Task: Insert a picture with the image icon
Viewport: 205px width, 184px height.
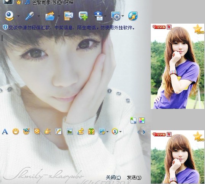Action: [x=69, y=131]
